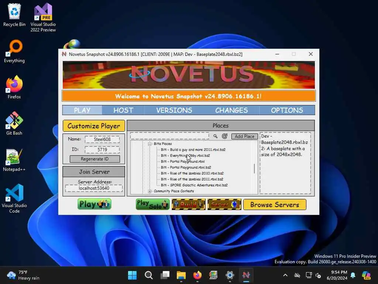Viewport: 378px width, 284px height.
Task: Open the spreadsheet-like app in taskbar
Action: pyautogui.click(x=213, y=275)
